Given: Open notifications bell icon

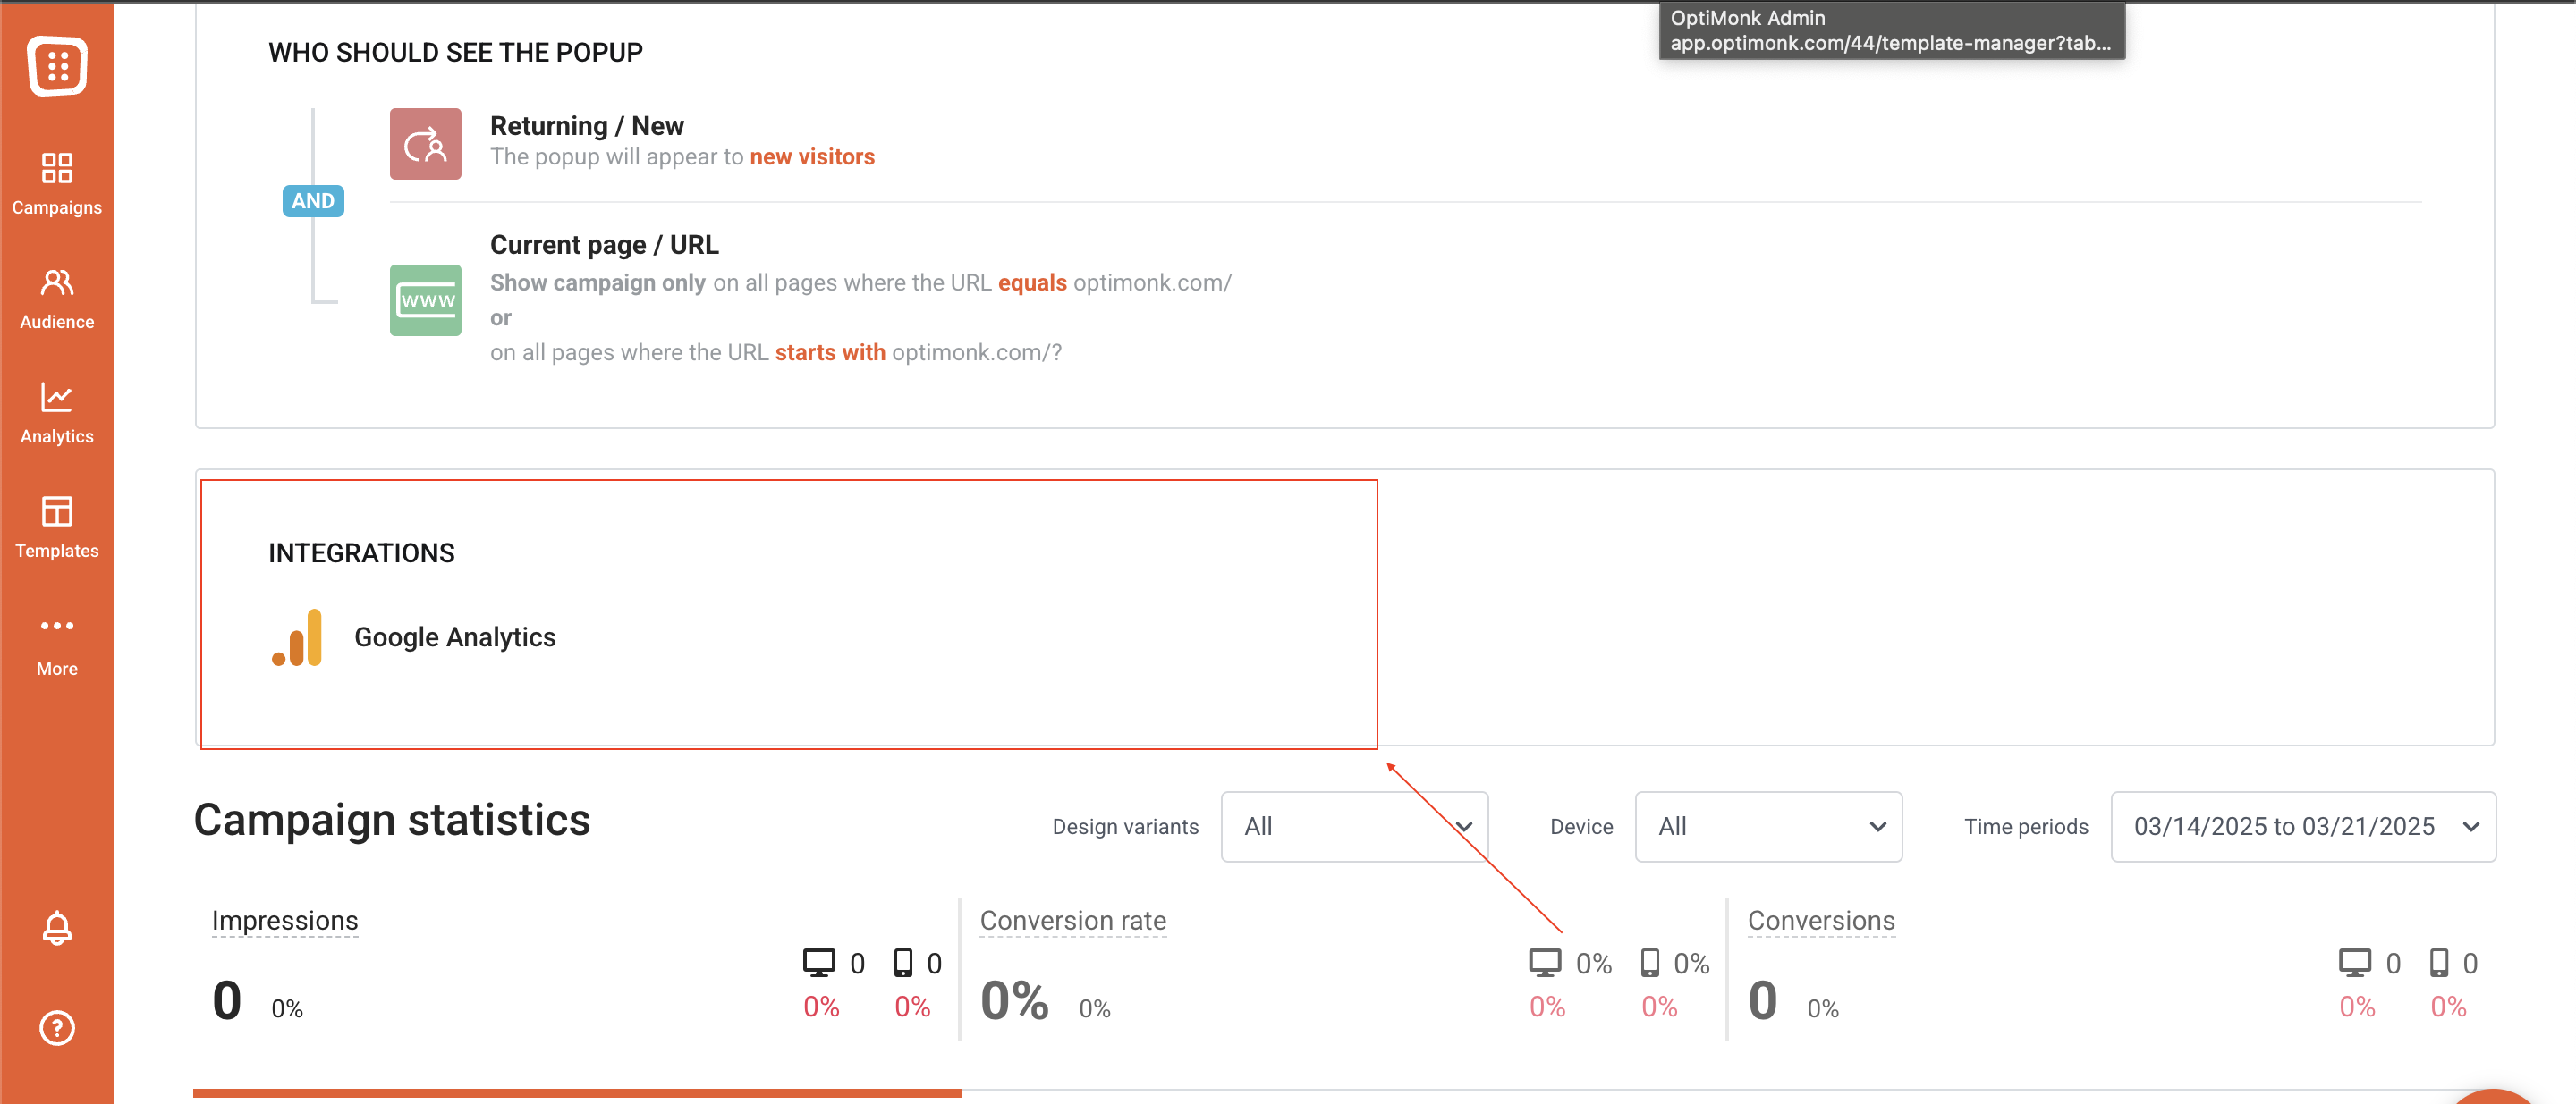Looking at the screenshot, I should click(57, 928).
